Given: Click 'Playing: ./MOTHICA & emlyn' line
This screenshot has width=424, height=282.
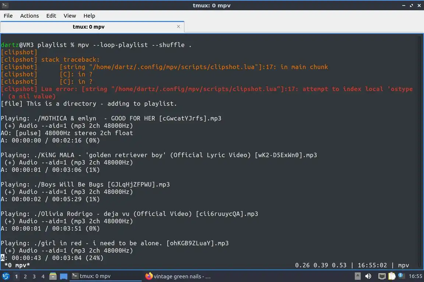Looking at the screenshot, I should point(111,119).
